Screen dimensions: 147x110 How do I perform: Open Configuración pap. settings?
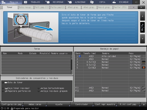click(12, 104)
